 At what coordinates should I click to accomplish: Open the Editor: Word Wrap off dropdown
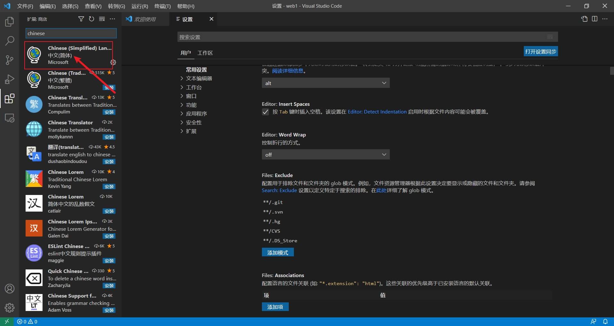click(x=326, y=155)
